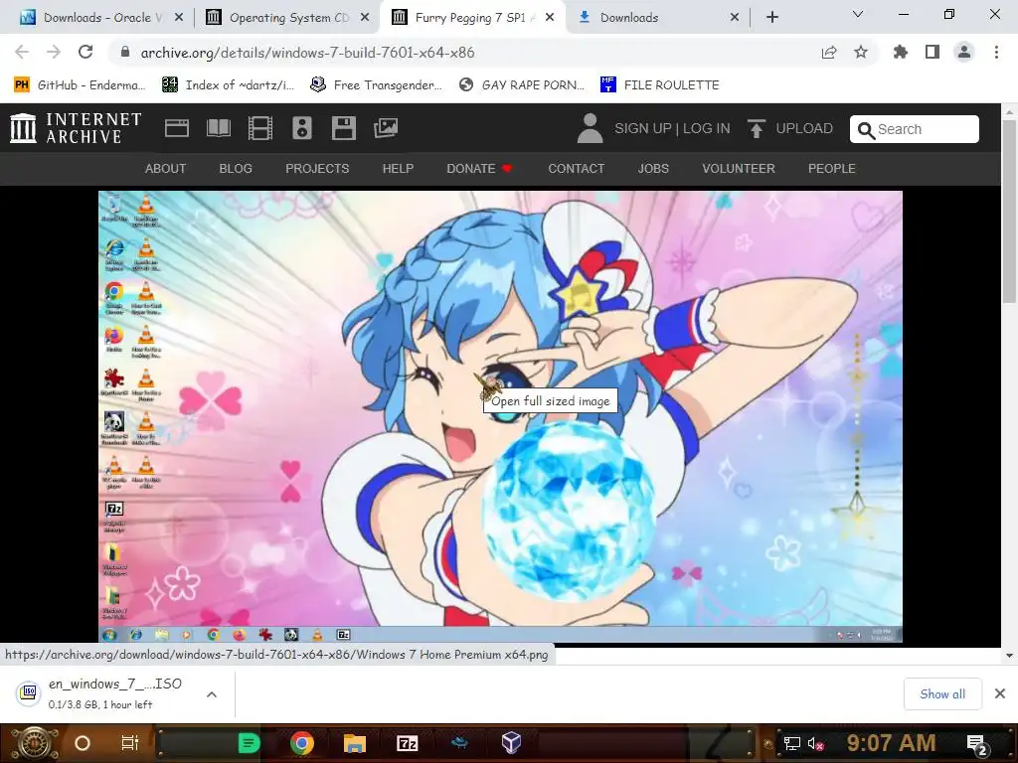
Task: Click Show all downloads button
Action: tap(942, 694)
